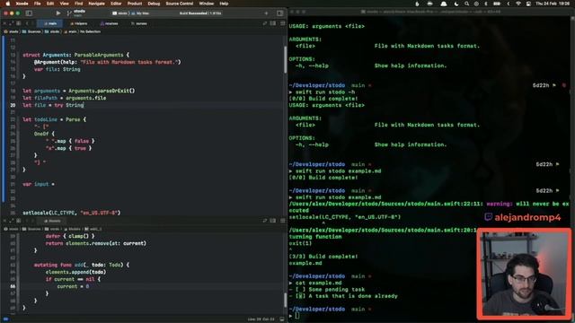Open the No Selection breadcrumb
This screenshot has height=323, width=575.
click(x=90, y=32)
